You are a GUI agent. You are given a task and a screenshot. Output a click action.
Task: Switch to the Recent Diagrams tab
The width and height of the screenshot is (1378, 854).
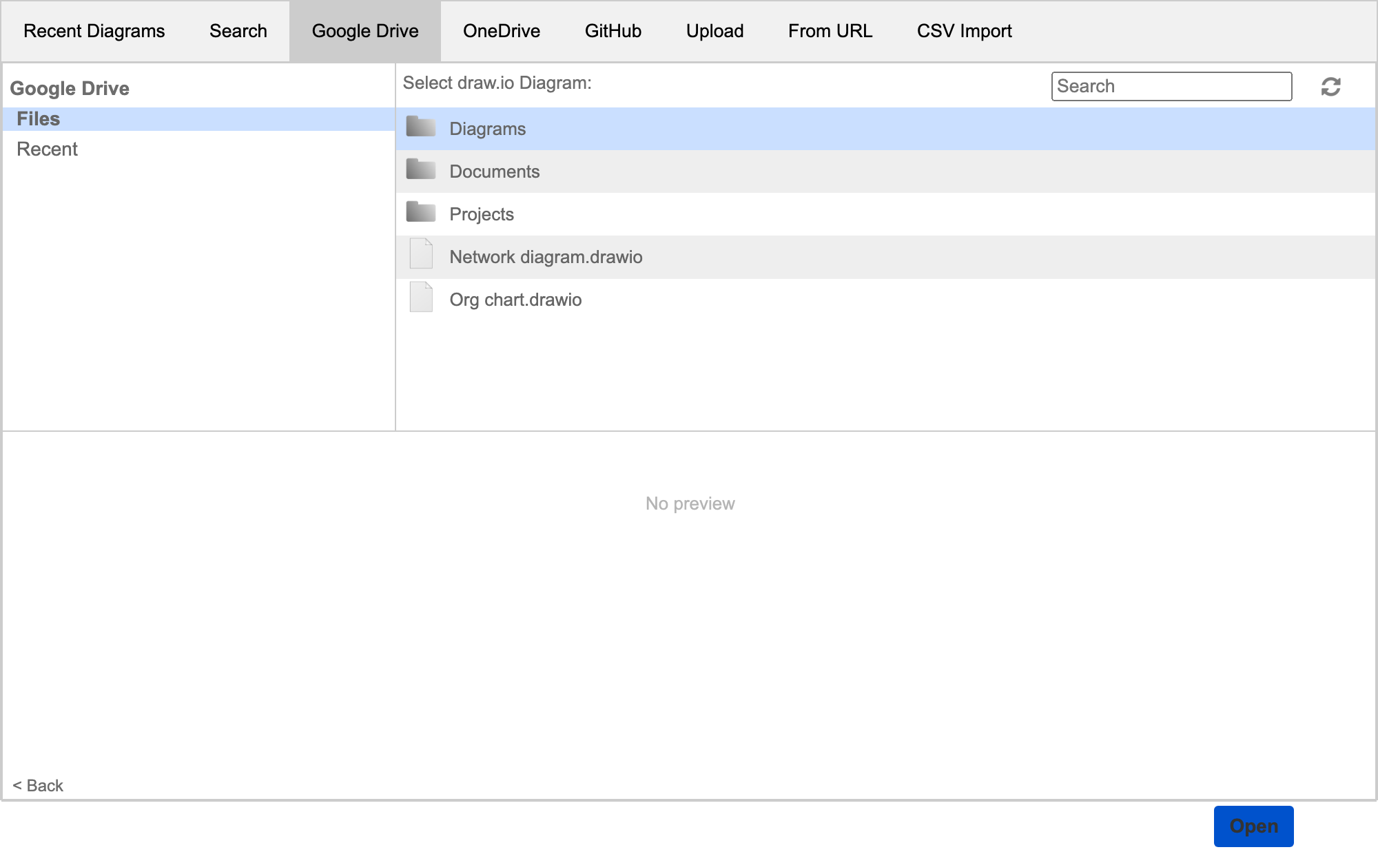[x=94, y=31]
